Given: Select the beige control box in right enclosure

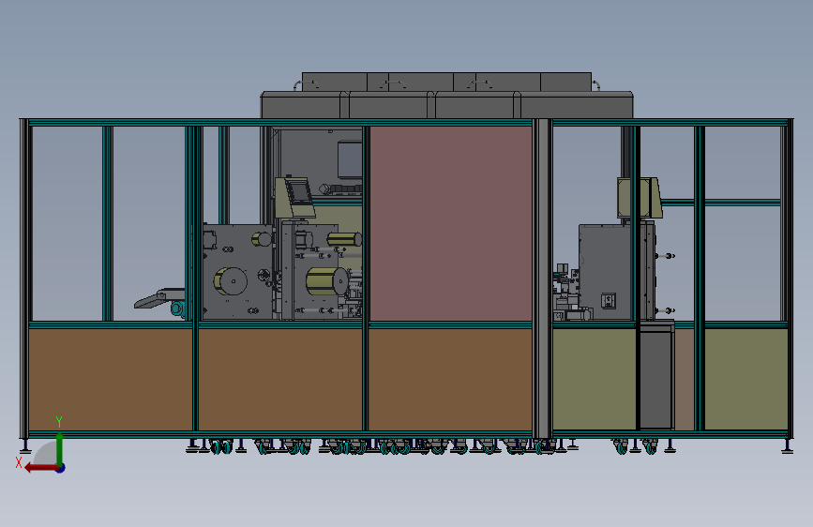Looking at the screenshot, I should pyautogui.click(x=640, y=198).
